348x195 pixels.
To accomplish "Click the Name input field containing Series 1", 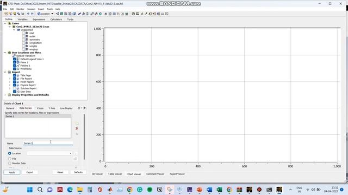I will point(48,143).
